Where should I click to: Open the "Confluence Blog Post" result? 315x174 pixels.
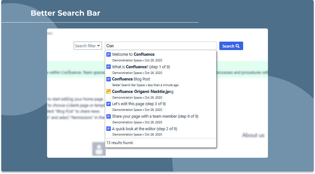pyautogui.click(x=131, y=79)
